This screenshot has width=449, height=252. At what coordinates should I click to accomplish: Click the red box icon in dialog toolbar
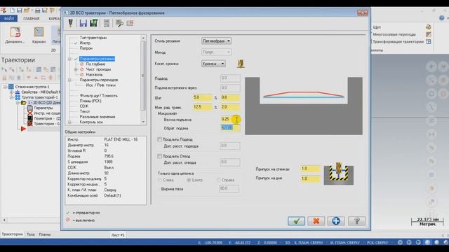coord(130,23)
